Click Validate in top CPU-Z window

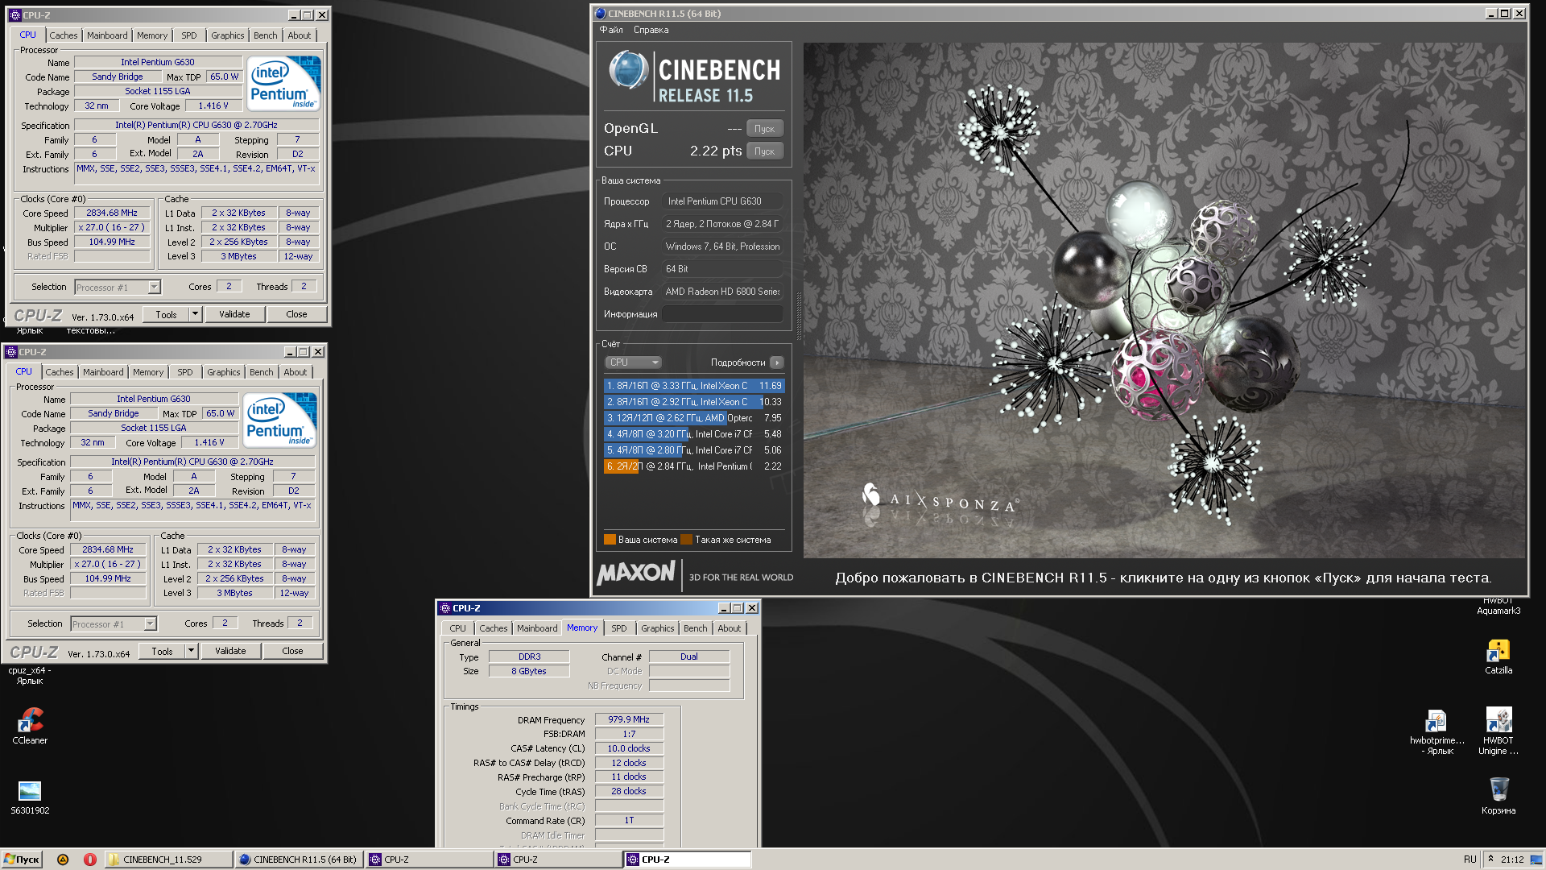[x=234, y=314]
